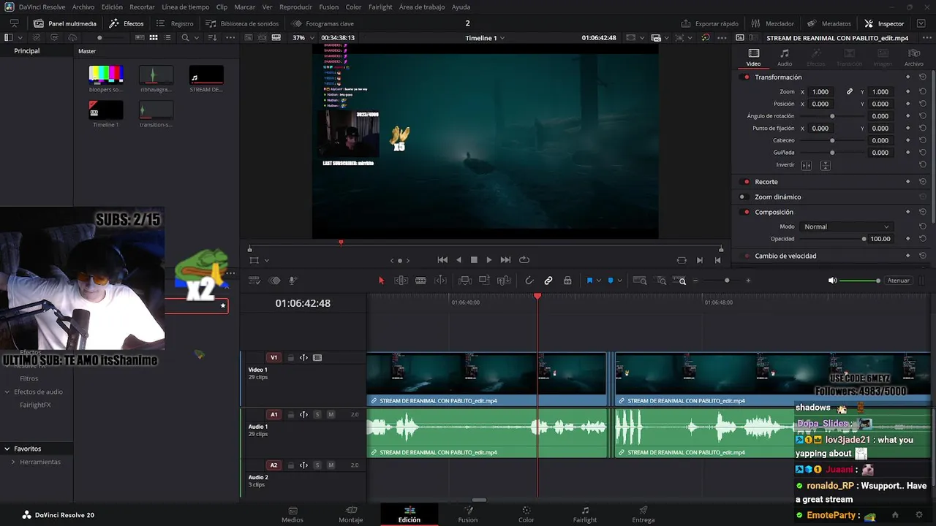Open the viewer zoom 37% dropdown
The height and width of the screenshot is (526, 936).
click(x=302, y=38)
